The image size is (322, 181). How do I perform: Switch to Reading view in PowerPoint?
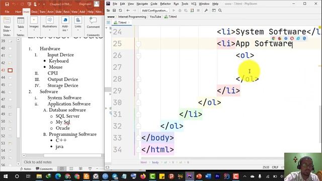pyautogui.click(x=80, y=169)
